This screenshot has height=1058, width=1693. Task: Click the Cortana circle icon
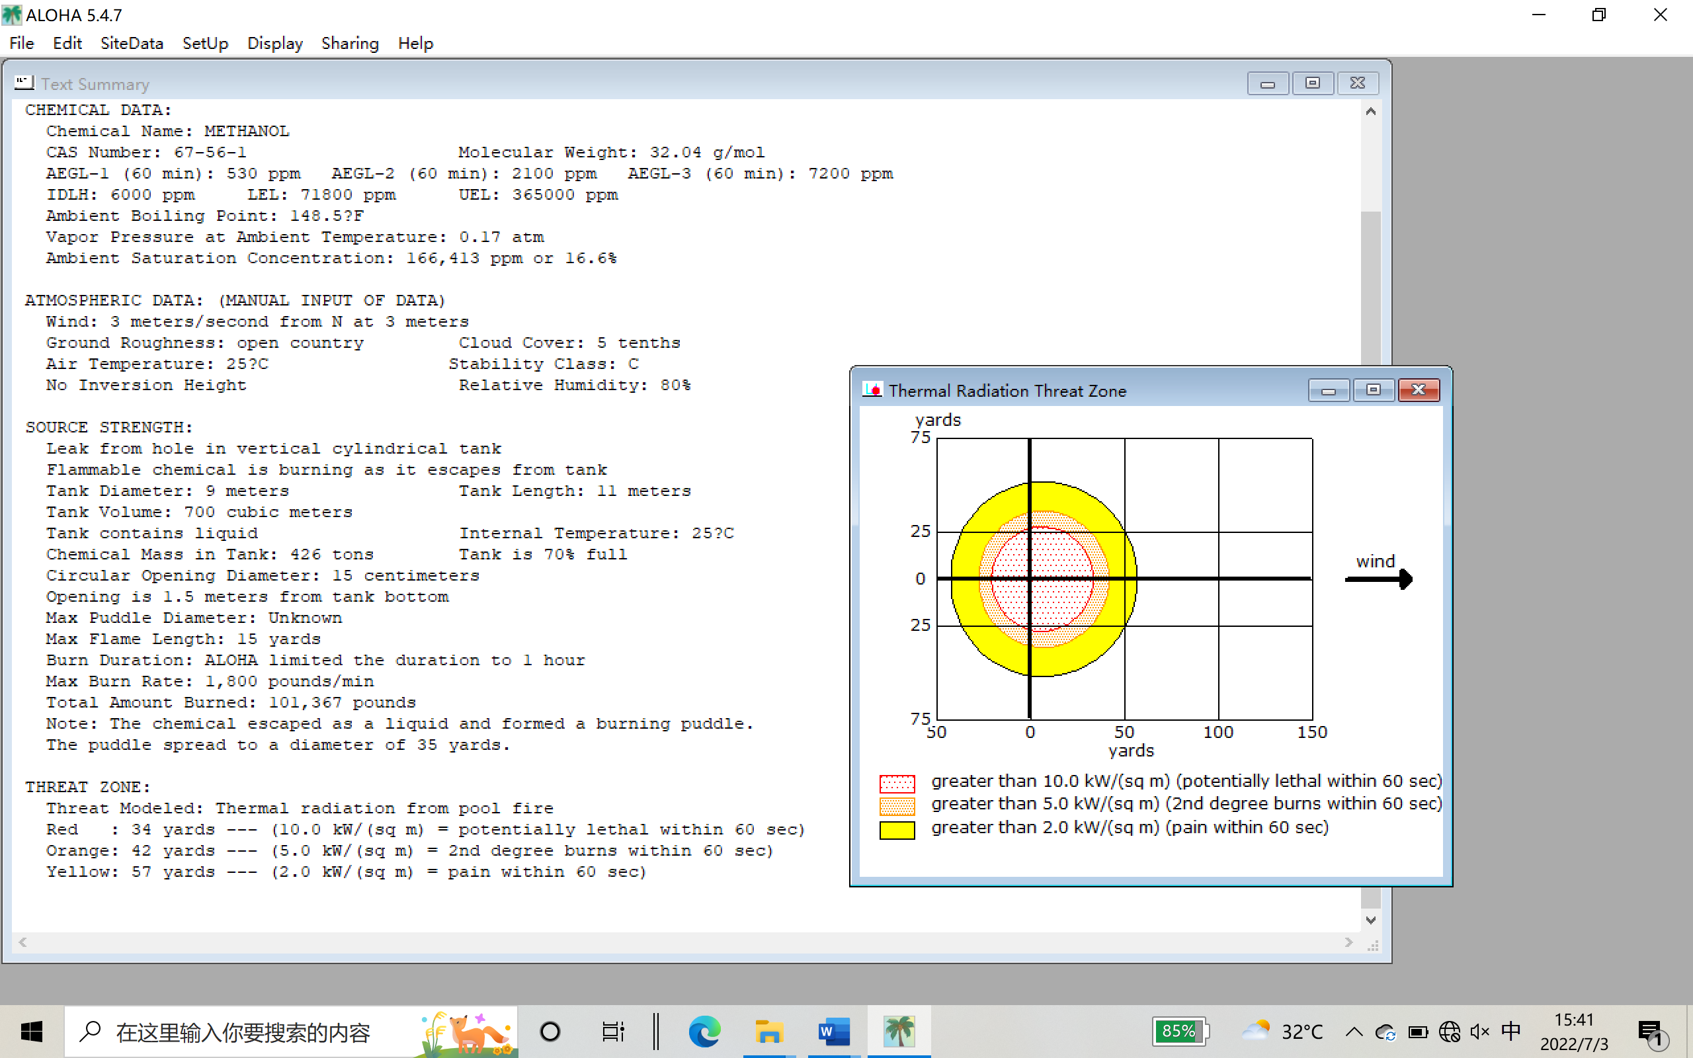click(x=550, y=1032)
